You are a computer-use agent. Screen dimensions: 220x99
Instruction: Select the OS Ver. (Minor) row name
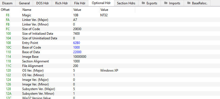tap(33, 75)
